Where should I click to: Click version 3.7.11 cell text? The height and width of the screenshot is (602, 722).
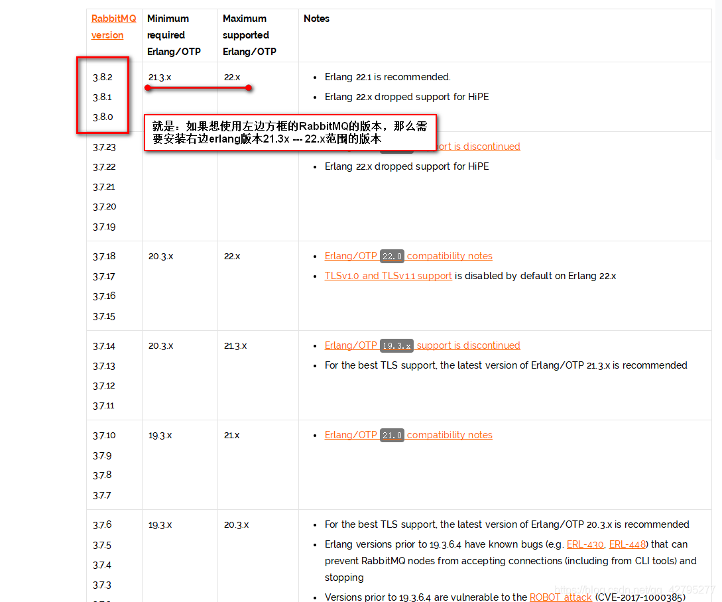103,406
